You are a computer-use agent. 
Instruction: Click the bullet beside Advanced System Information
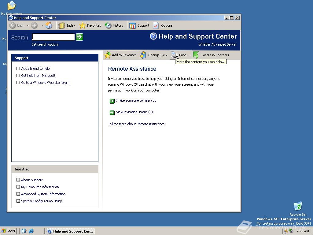(18, 194)
